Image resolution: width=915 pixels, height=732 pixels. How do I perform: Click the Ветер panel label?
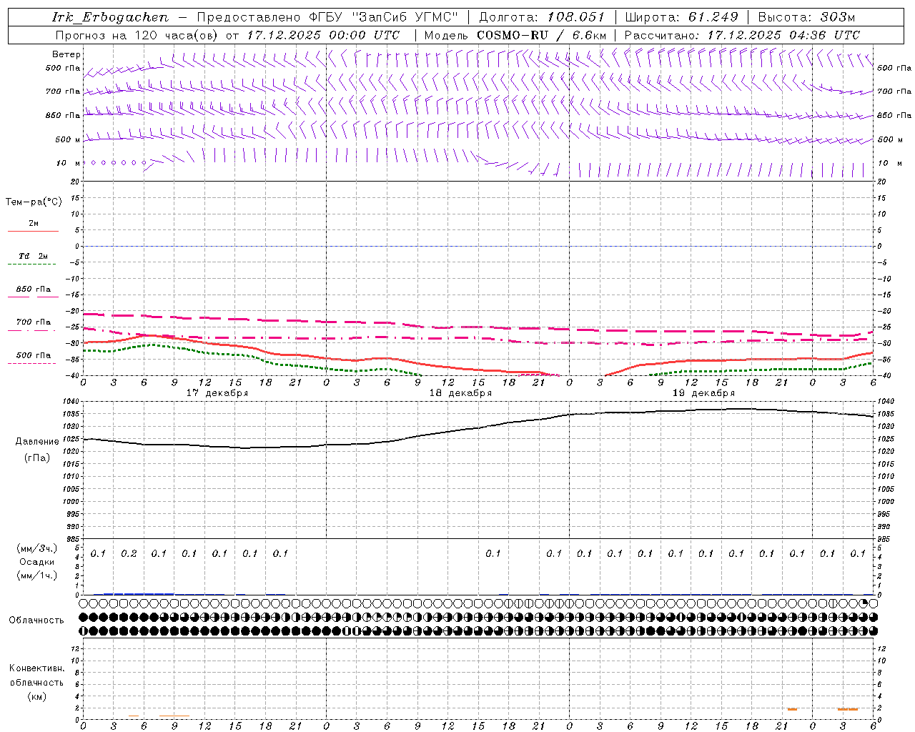[66, 54]
